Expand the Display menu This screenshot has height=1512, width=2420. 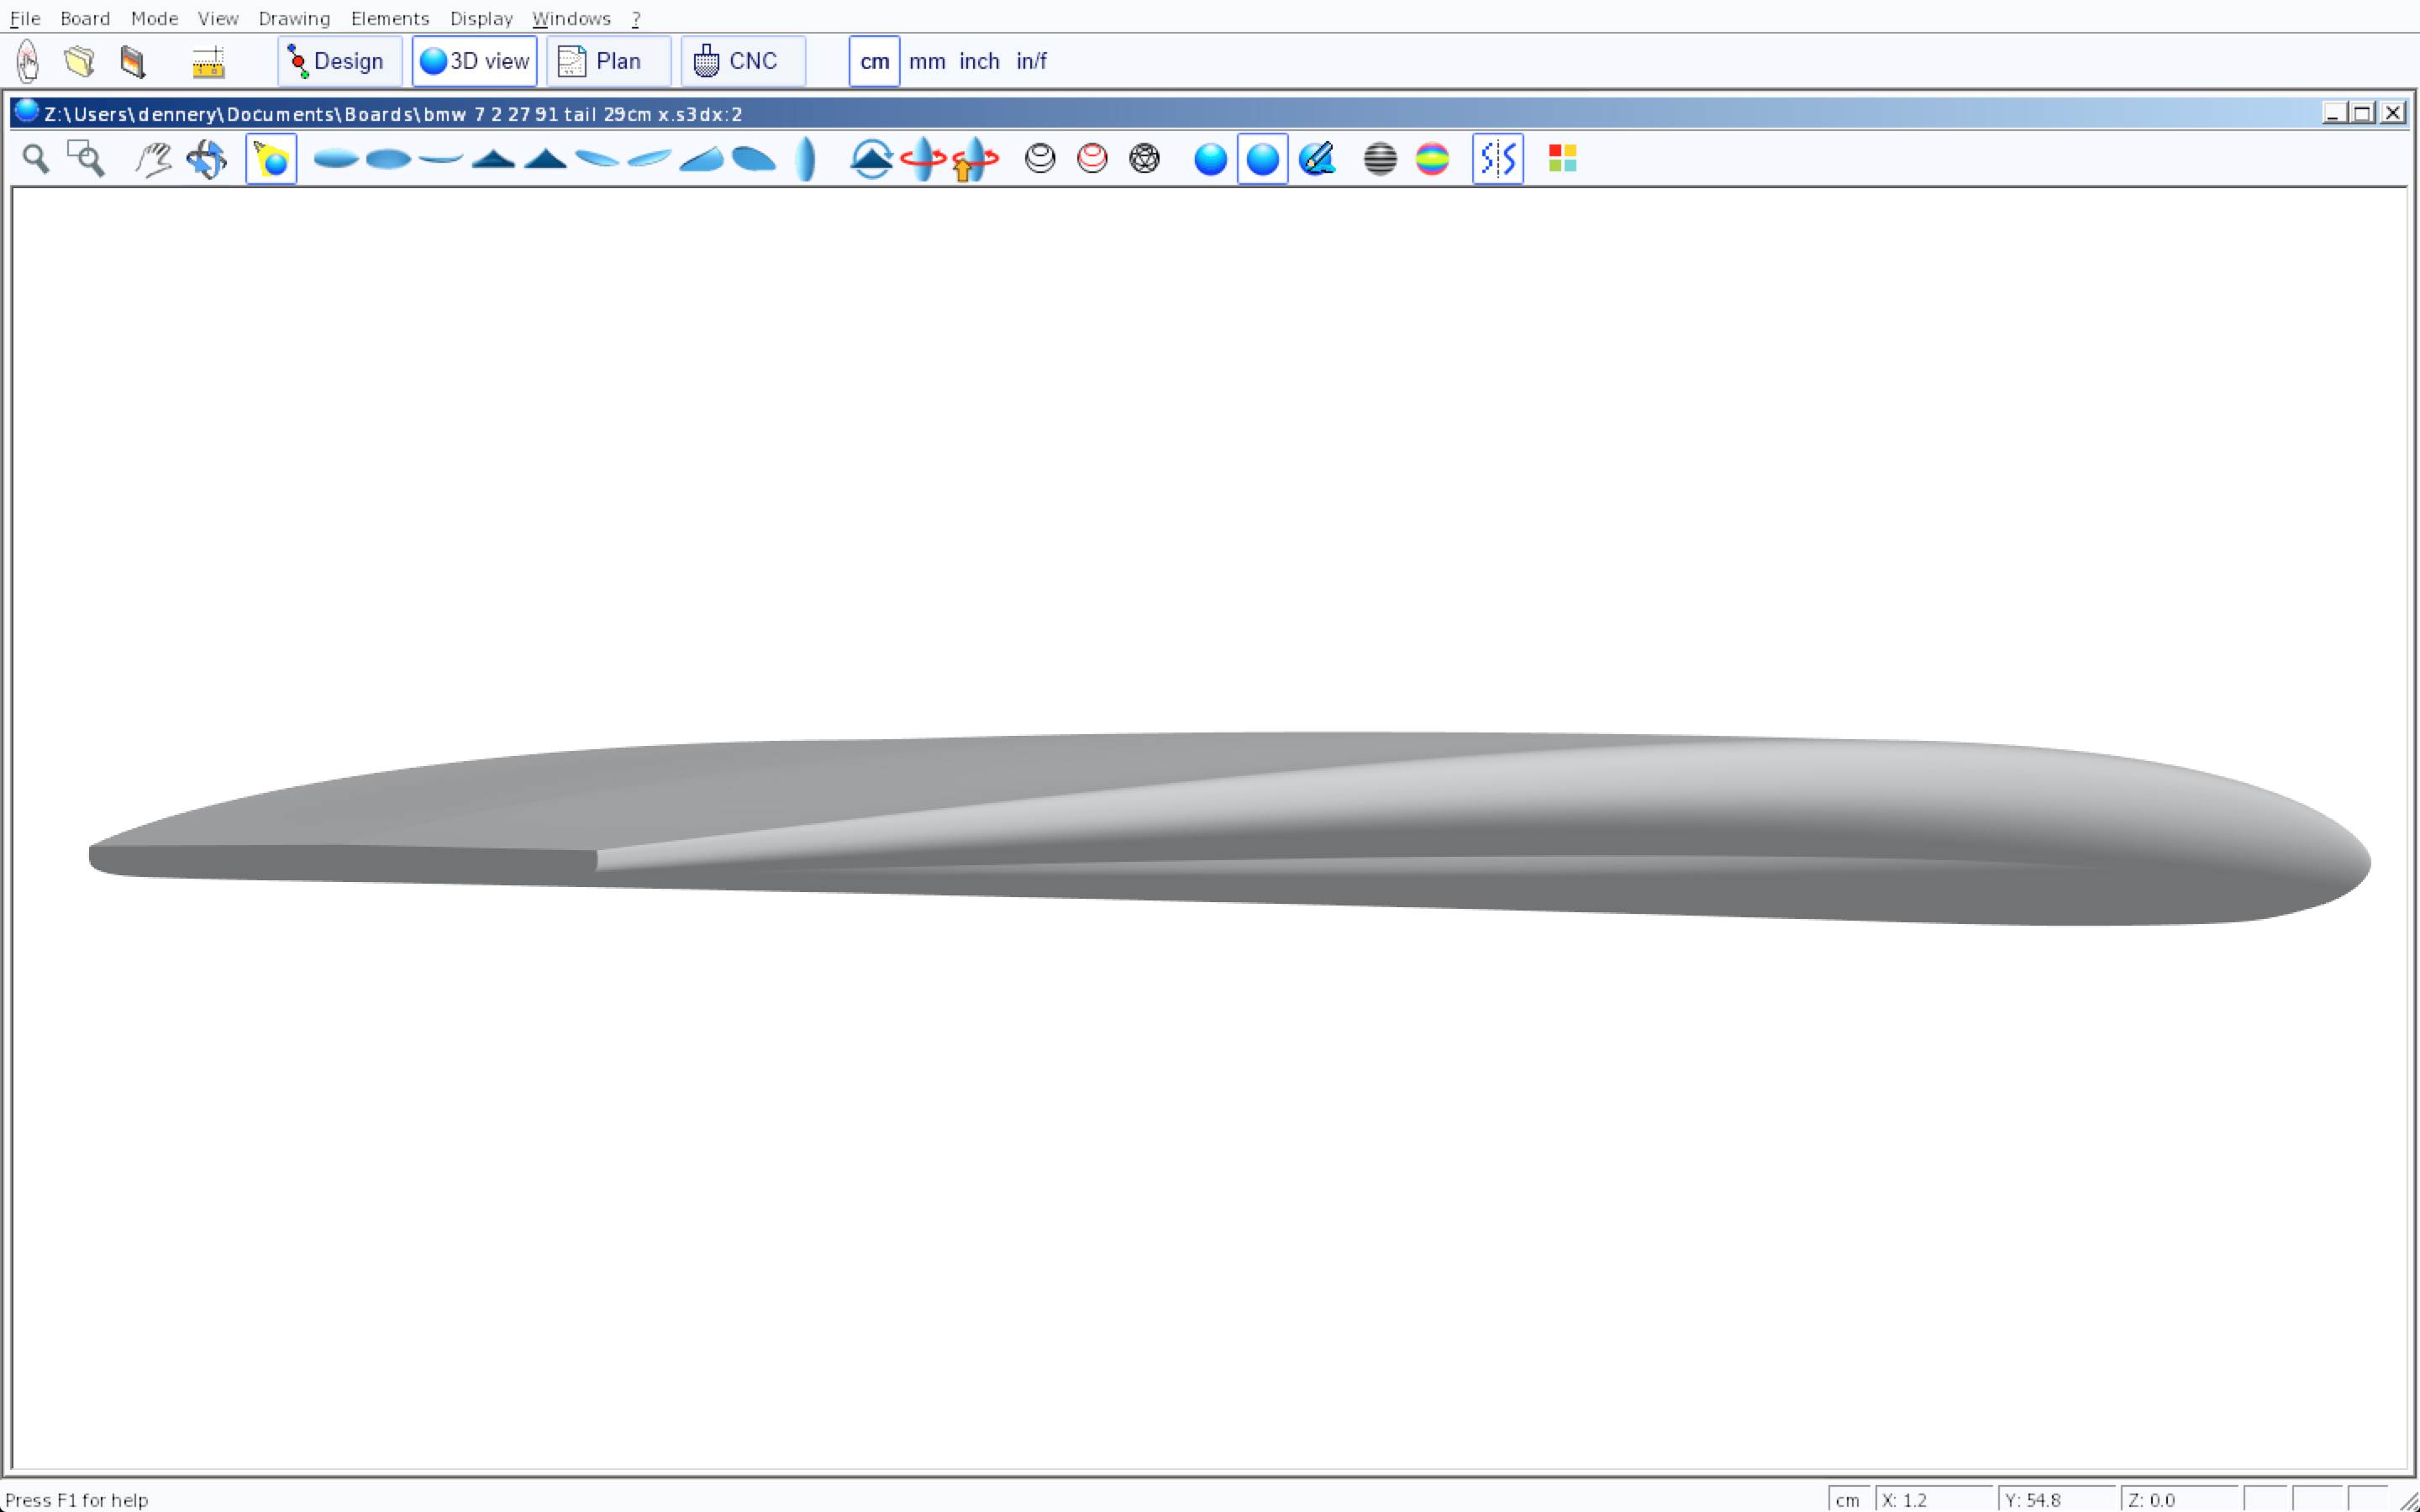481,18
